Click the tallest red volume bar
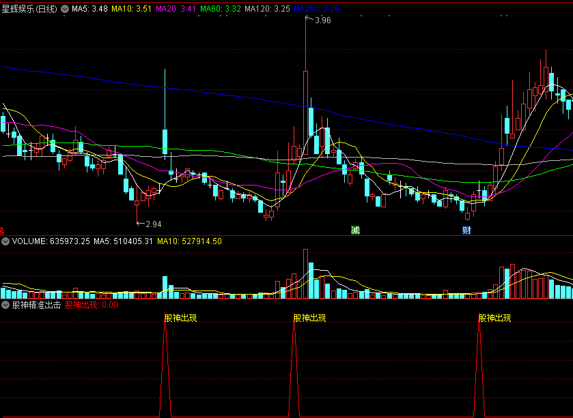The width and height of the screenshot is (573, 418). click(x=305, y=274)
